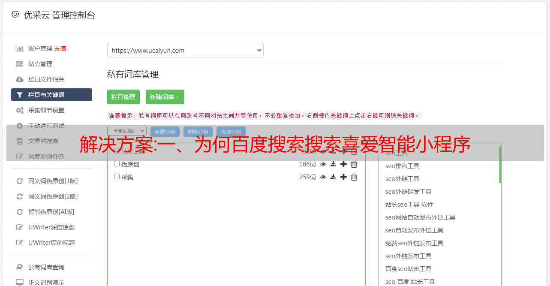Download the 采集 word library

(x=333, y=177)
